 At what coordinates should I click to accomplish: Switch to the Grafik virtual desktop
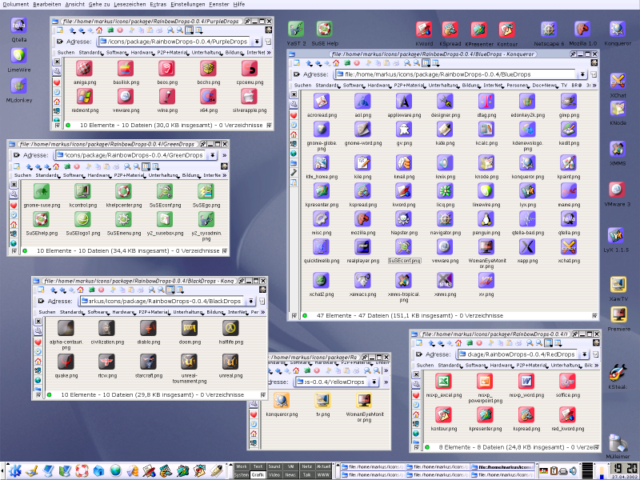[257, 474]
